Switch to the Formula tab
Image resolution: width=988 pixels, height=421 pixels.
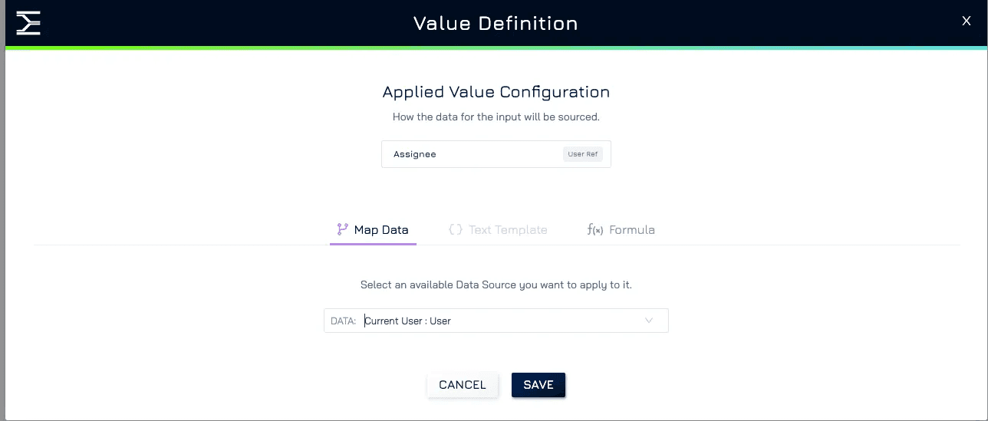coord(621,229)
